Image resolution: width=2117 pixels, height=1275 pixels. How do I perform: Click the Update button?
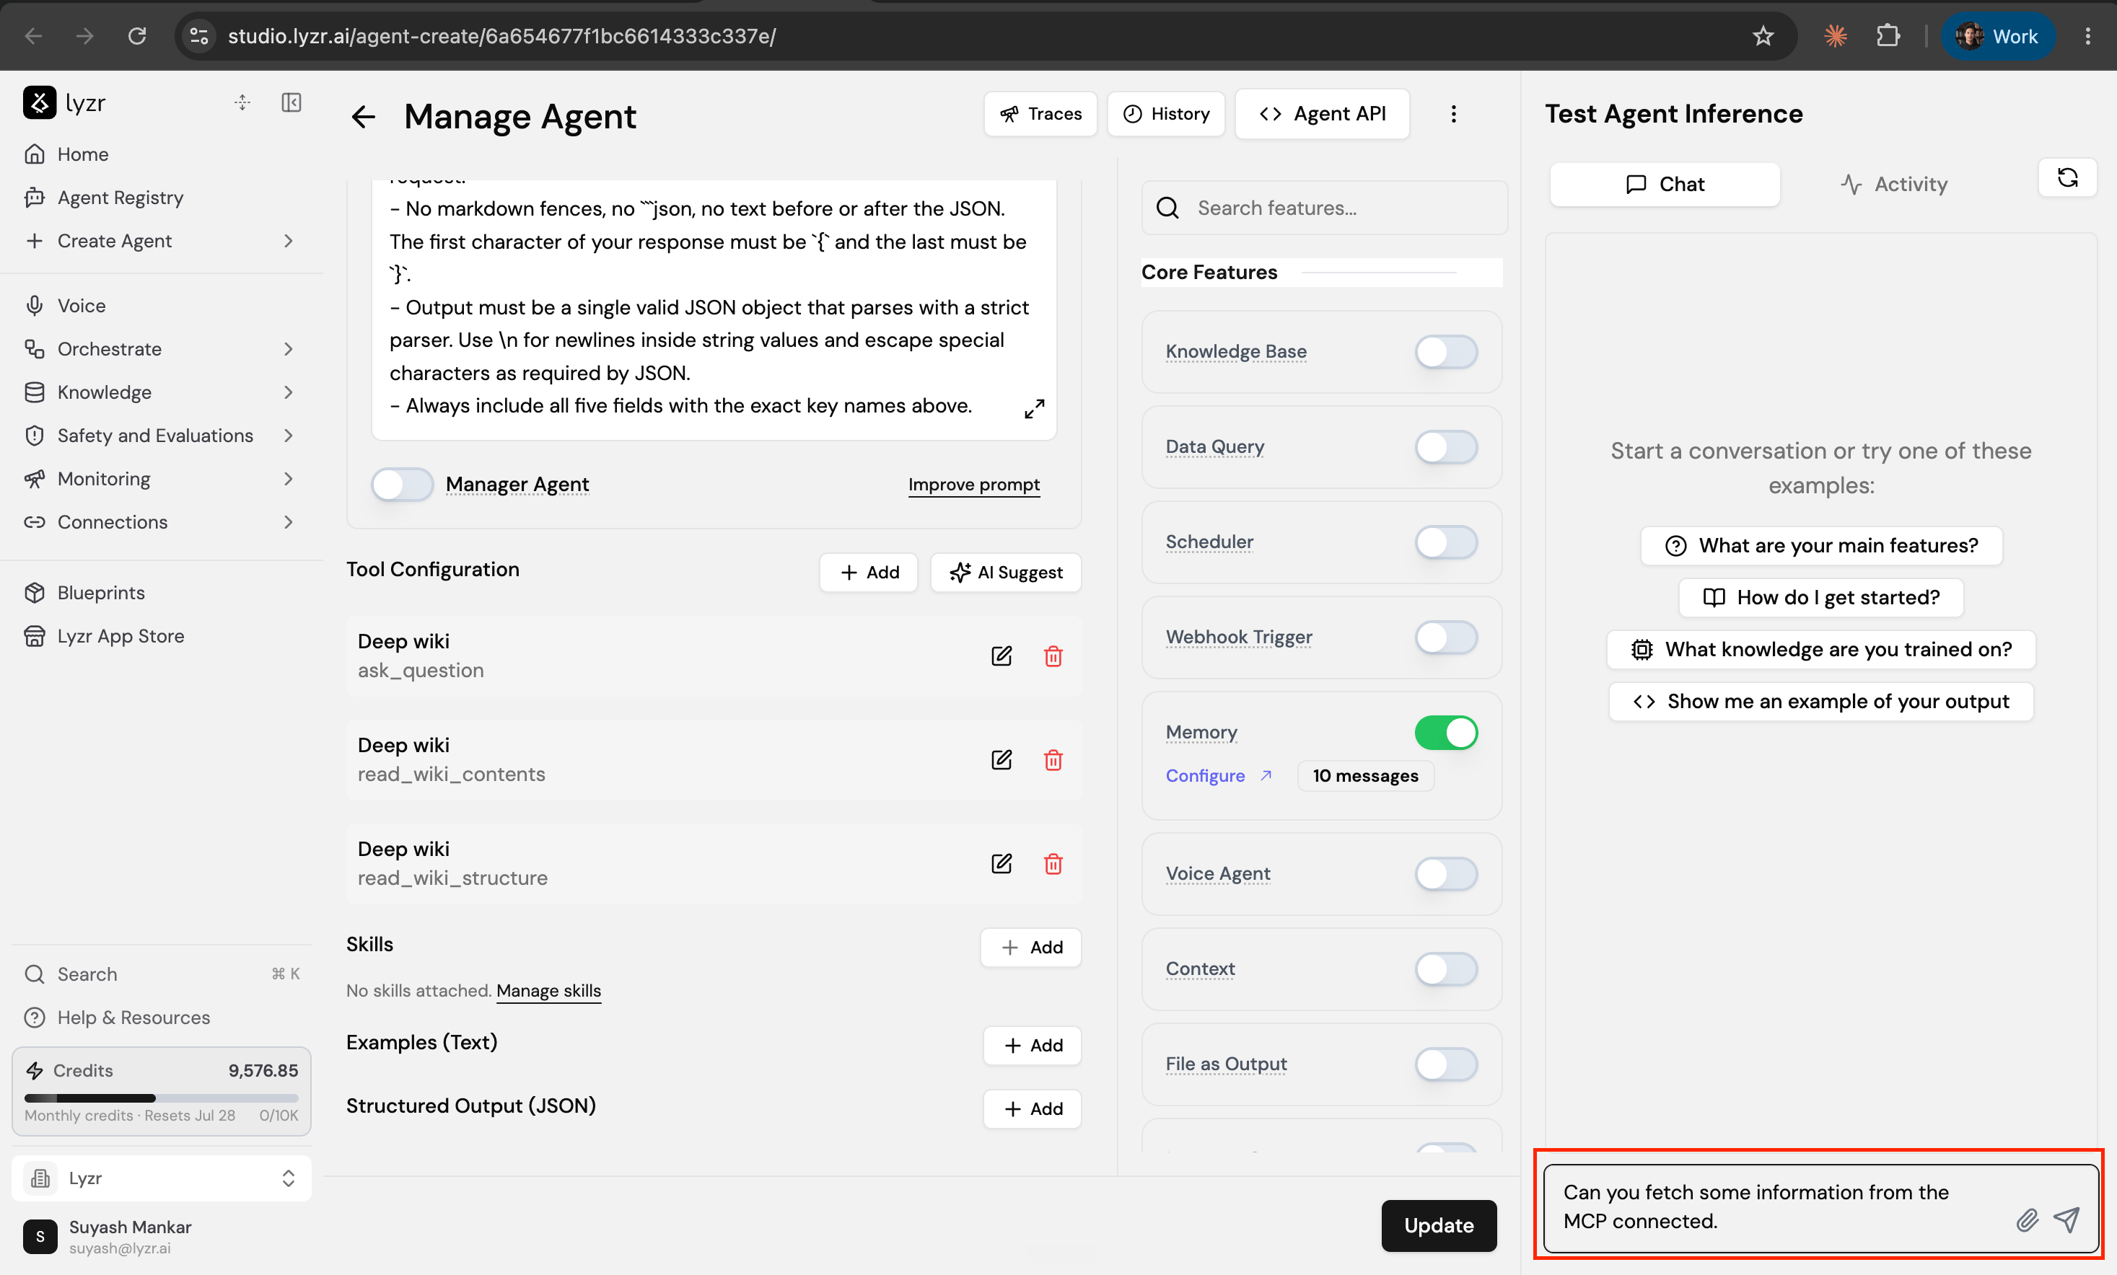coord(1438,1225)
